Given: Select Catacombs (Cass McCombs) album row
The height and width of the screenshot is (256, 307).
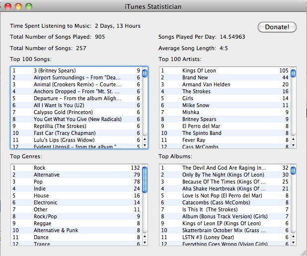Looking at the screenshot, I should coord(225,202).
